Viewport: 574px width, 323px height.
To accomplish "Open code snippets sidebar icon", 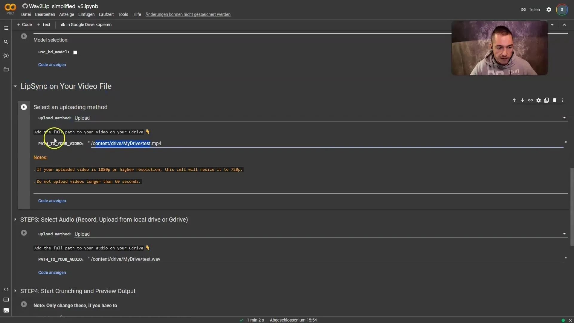I will coord(6,290).
